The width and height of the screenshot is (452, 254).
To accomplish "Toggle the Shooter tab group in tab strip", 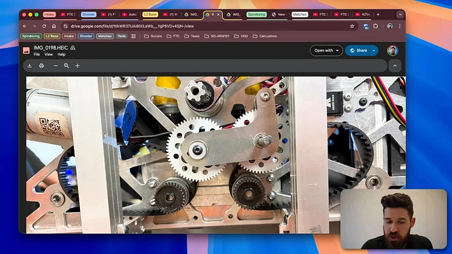I will [x=88, y=15].
